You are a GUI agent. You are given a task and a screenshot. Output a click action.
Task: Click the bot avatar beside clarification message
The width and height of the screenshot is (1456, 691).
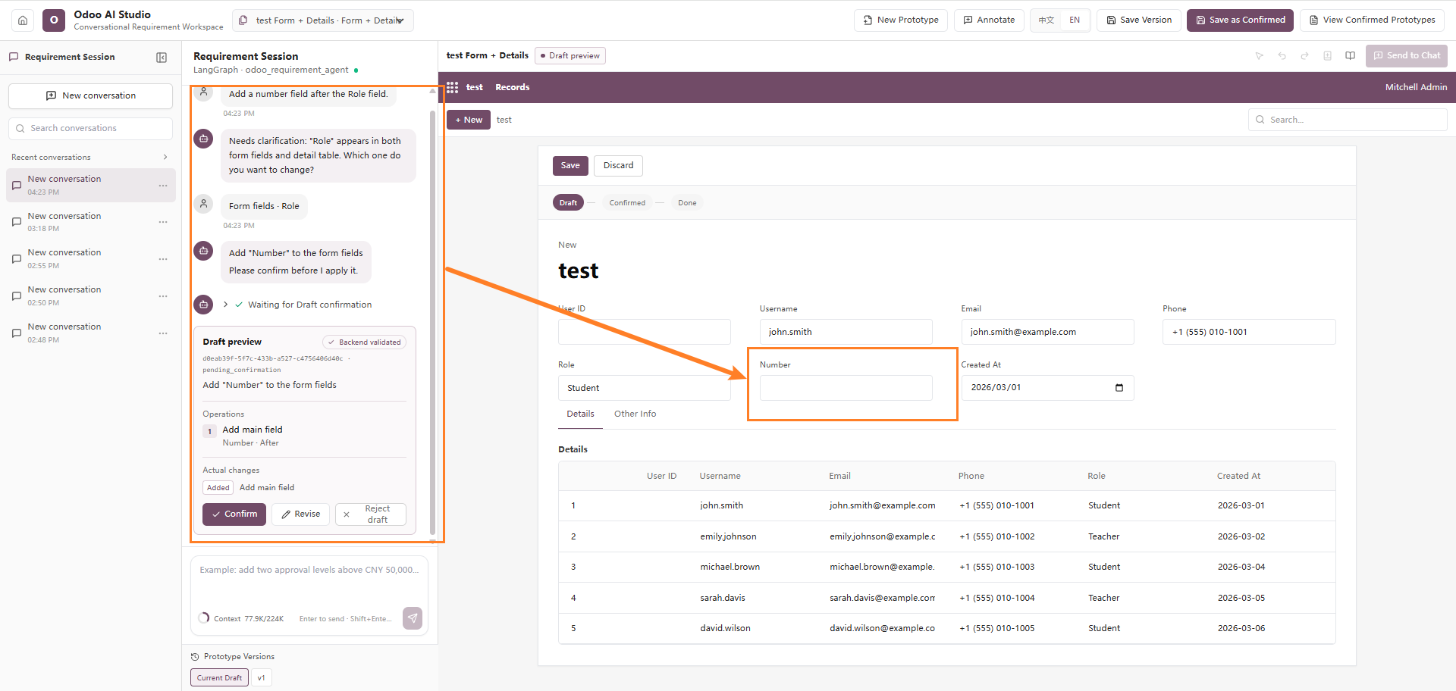coord(203,139)
